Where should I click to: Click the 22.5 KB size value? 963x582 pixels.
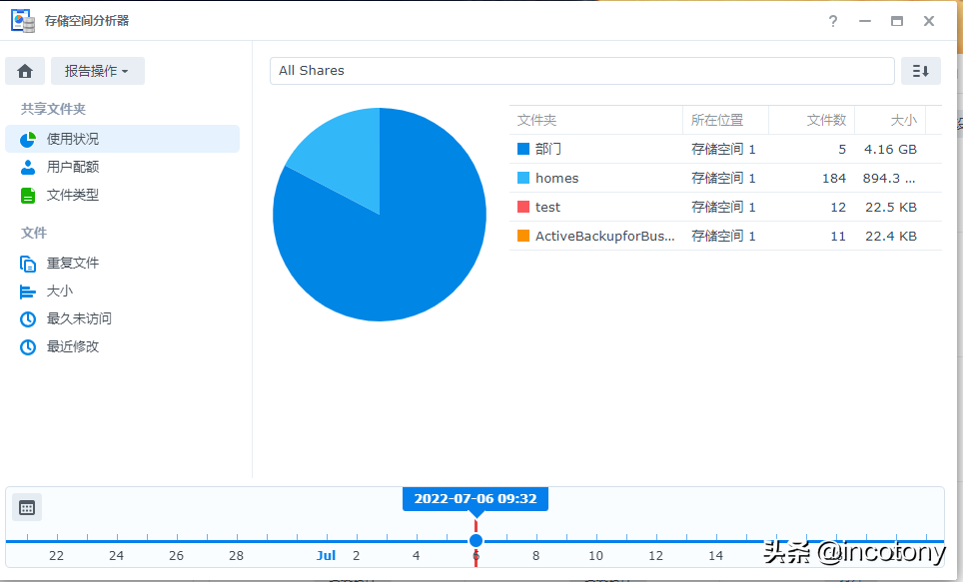tap(890, 208)
